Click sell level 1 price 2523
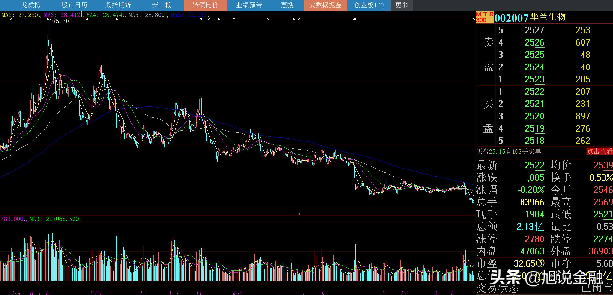 534,79
